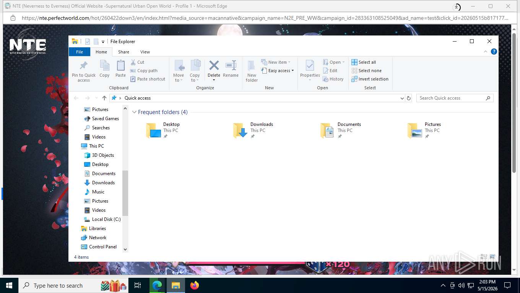This screenshot has width=520, height=293.
Task: Click the taskbar volume icon
Action: pyautogui.click(x=461, y=285)
